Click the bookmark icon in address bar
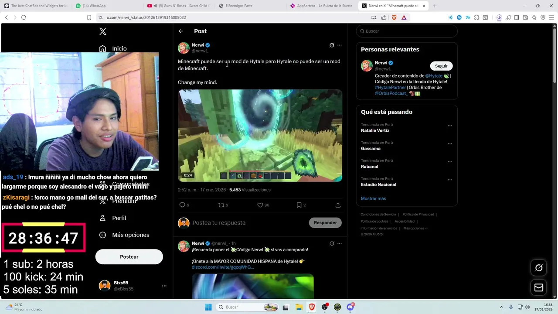The height and width of the screenshot is (314, 558). (89, 17)
